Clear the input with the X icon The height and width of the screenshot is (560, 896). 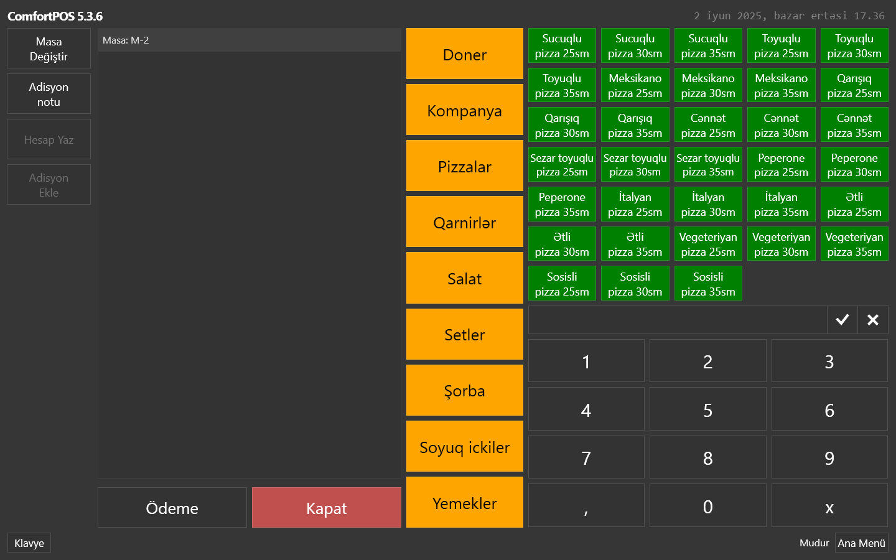pos(872,320)
